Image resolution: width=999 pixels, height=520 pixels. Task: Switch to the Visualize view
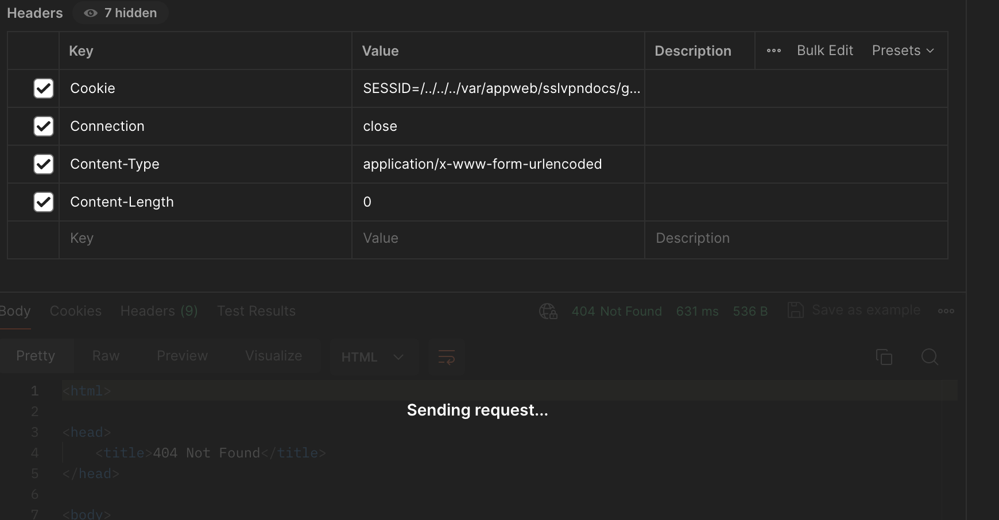[274, 355]
